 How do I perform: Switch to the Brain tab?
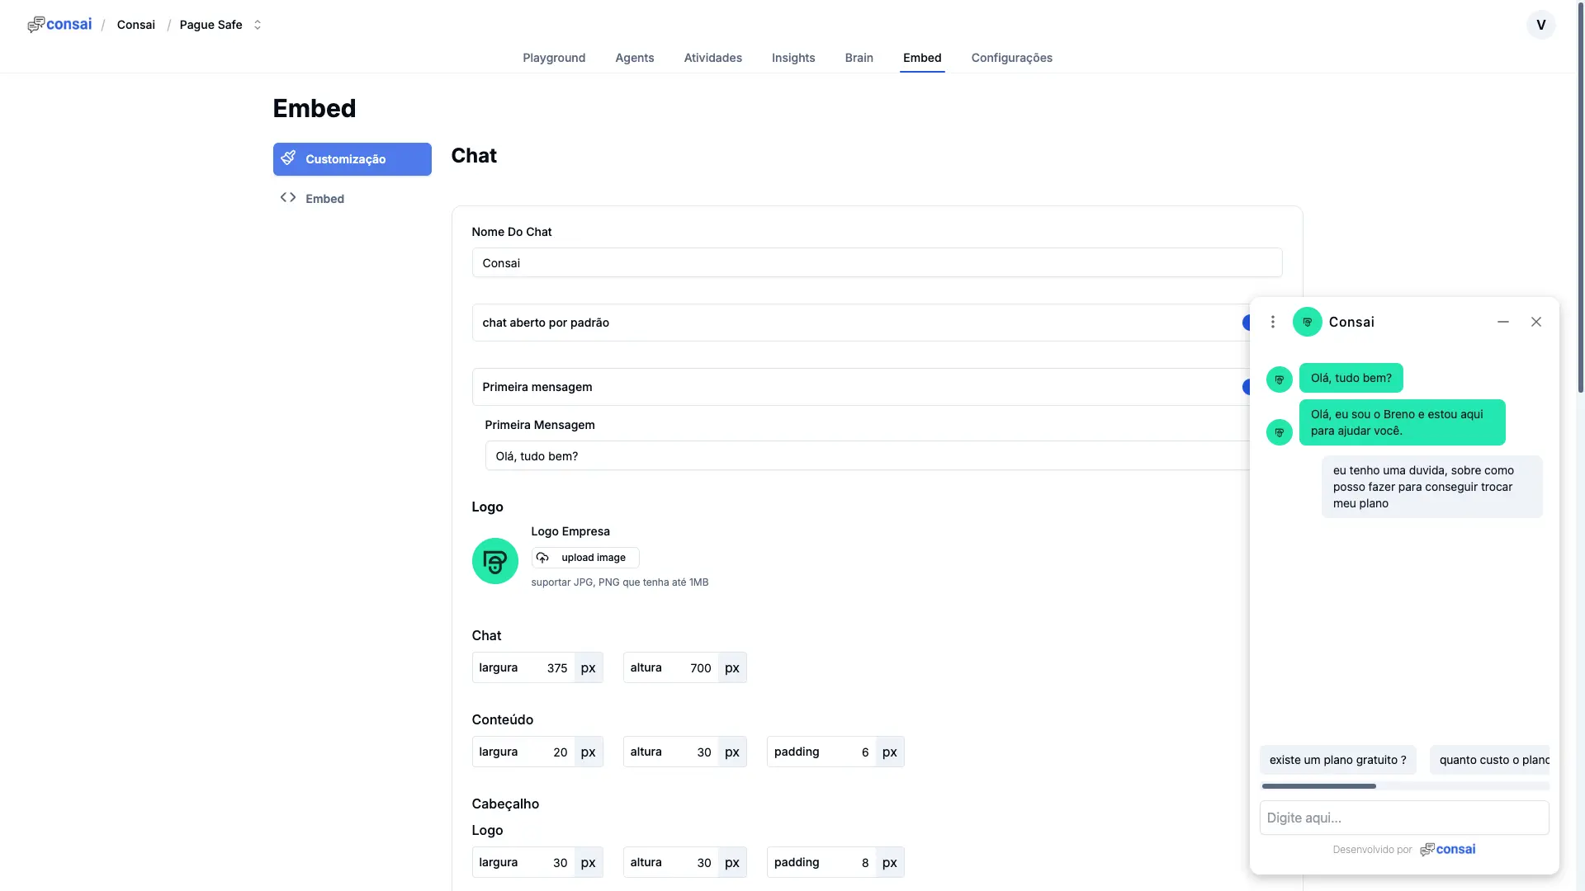[859, 58]
